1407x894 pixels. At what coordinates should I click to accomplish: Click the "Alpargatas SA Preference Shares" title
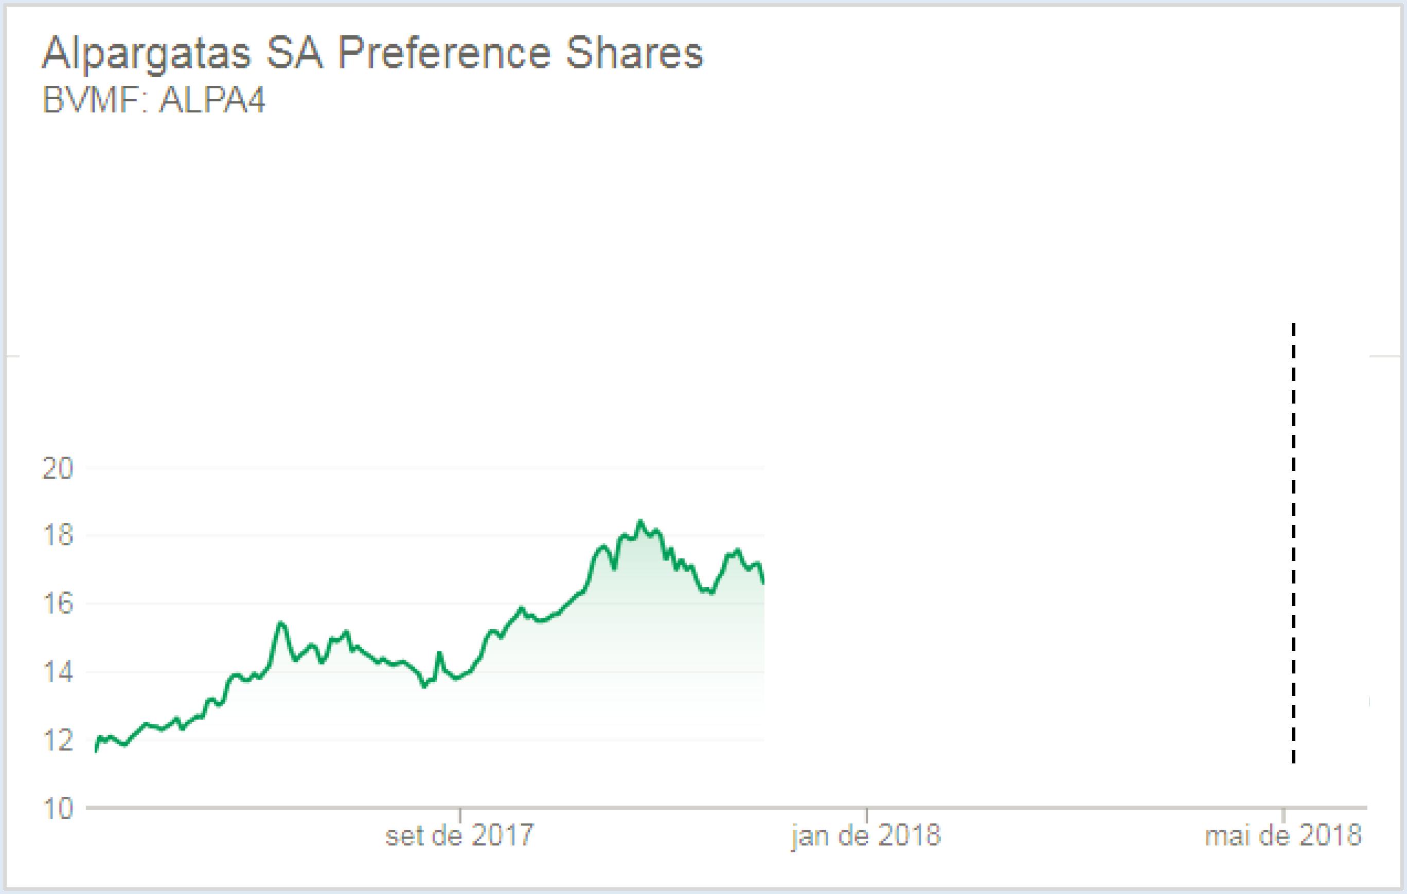coord(372,53)
